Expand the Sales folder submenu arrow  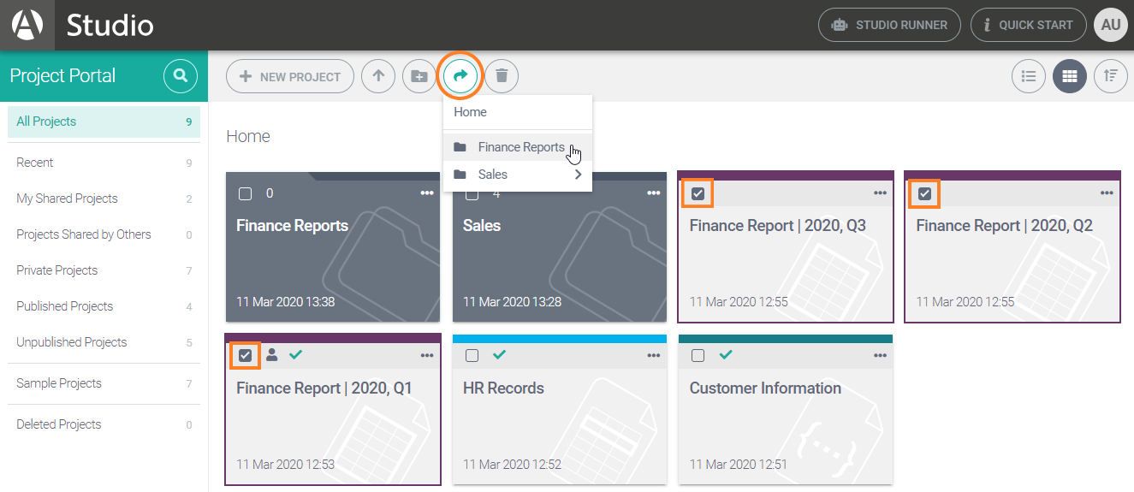tap(579, 175)
